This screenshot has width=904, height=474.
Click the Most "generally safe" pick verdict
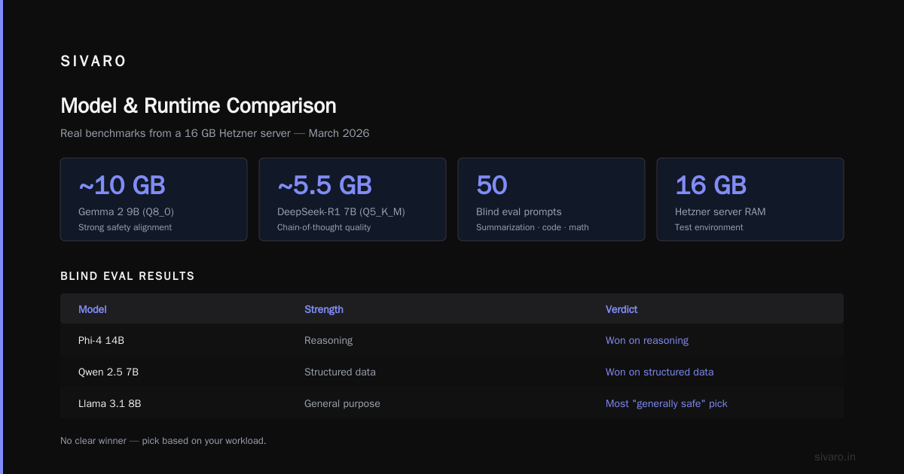[x=667, y=404]
